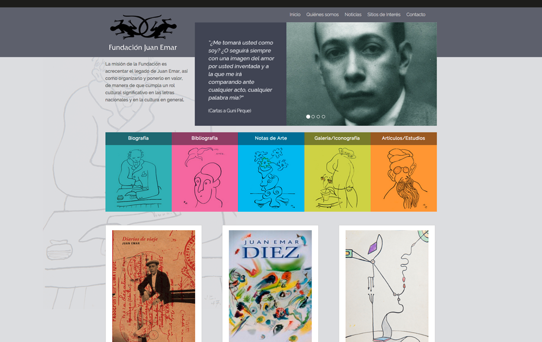Viewport: 542px width, 342px height.
Task: Open the abstract line drawing thumbnail
Action: coord(387,286)
